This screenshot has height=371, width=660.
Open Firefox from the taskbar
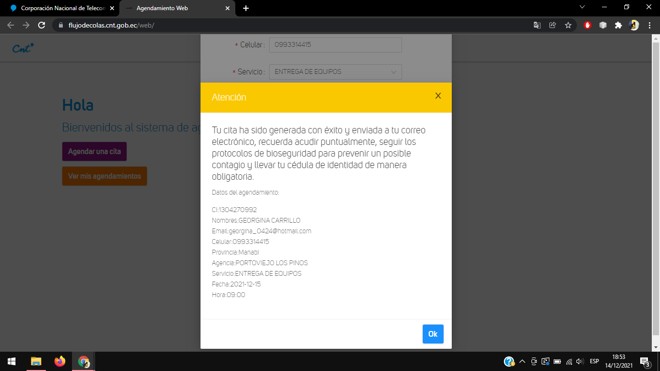coord(60,361)
